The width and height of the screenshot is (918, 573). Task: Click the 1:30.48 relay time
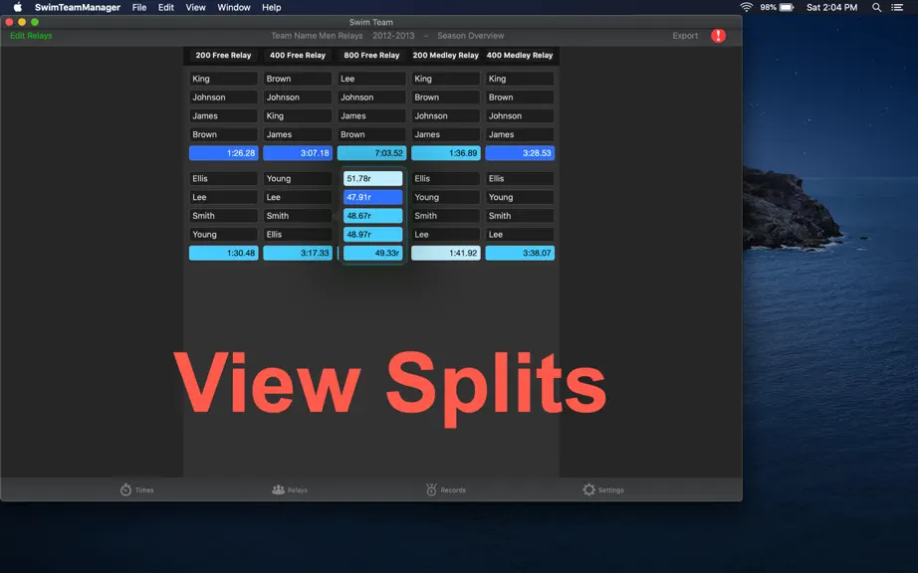point(224,253)
